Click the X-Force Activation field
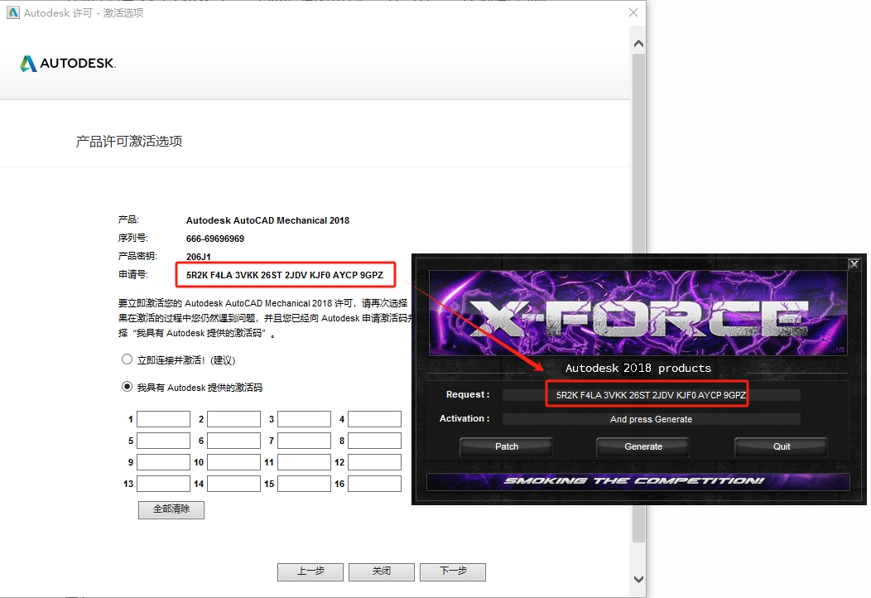Screen dimensions: 871x598 [651, 419]
